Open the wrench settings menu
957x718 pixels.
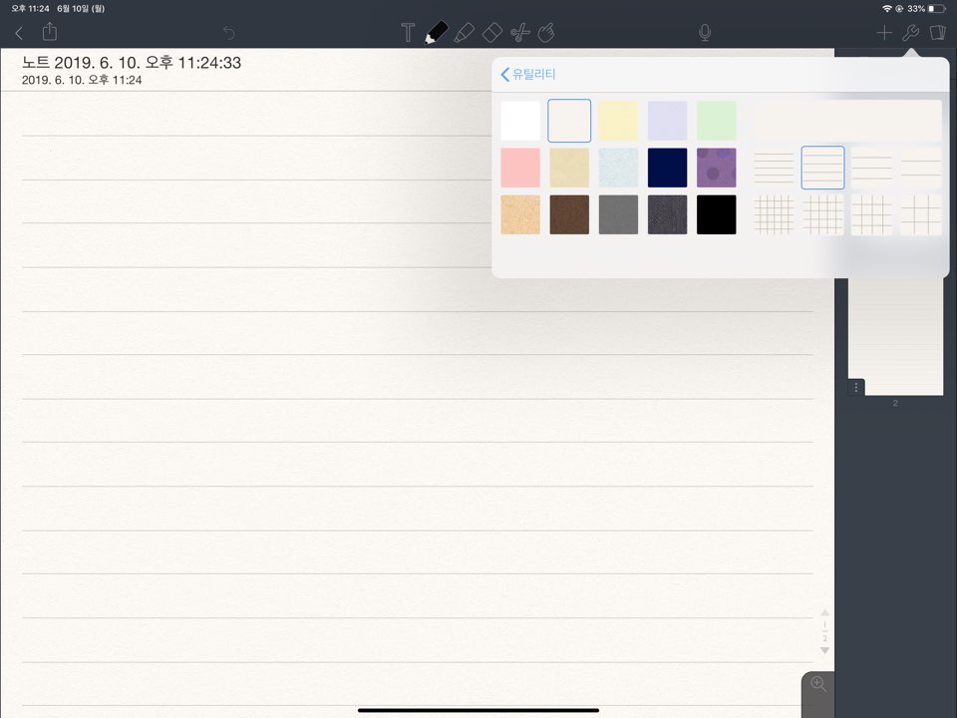point(910,32)
